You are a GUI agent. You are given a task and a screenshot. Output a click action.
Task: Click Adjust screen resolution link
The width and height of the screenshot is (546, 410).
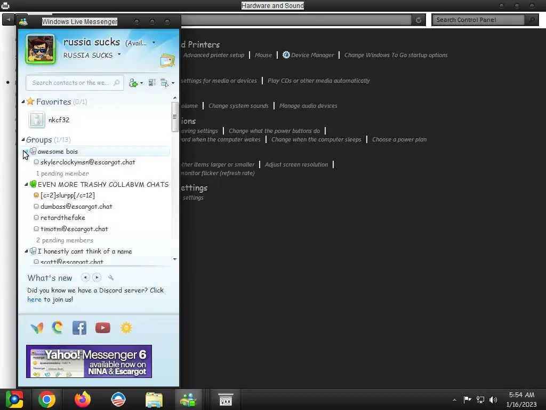(296, 164)
